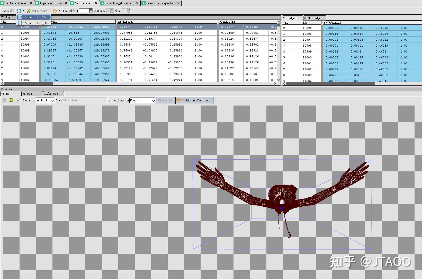Increase Row Offset with stepper arrows
Image resolution: width=422 pixels, height=279 pixels.
(x=91, y=10)
